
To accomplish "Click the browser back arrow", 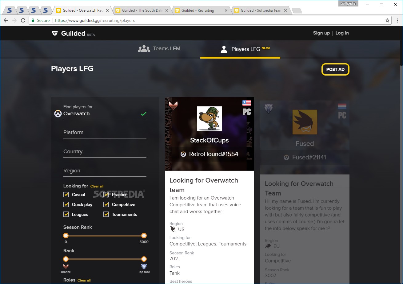I will coord(6,20).
